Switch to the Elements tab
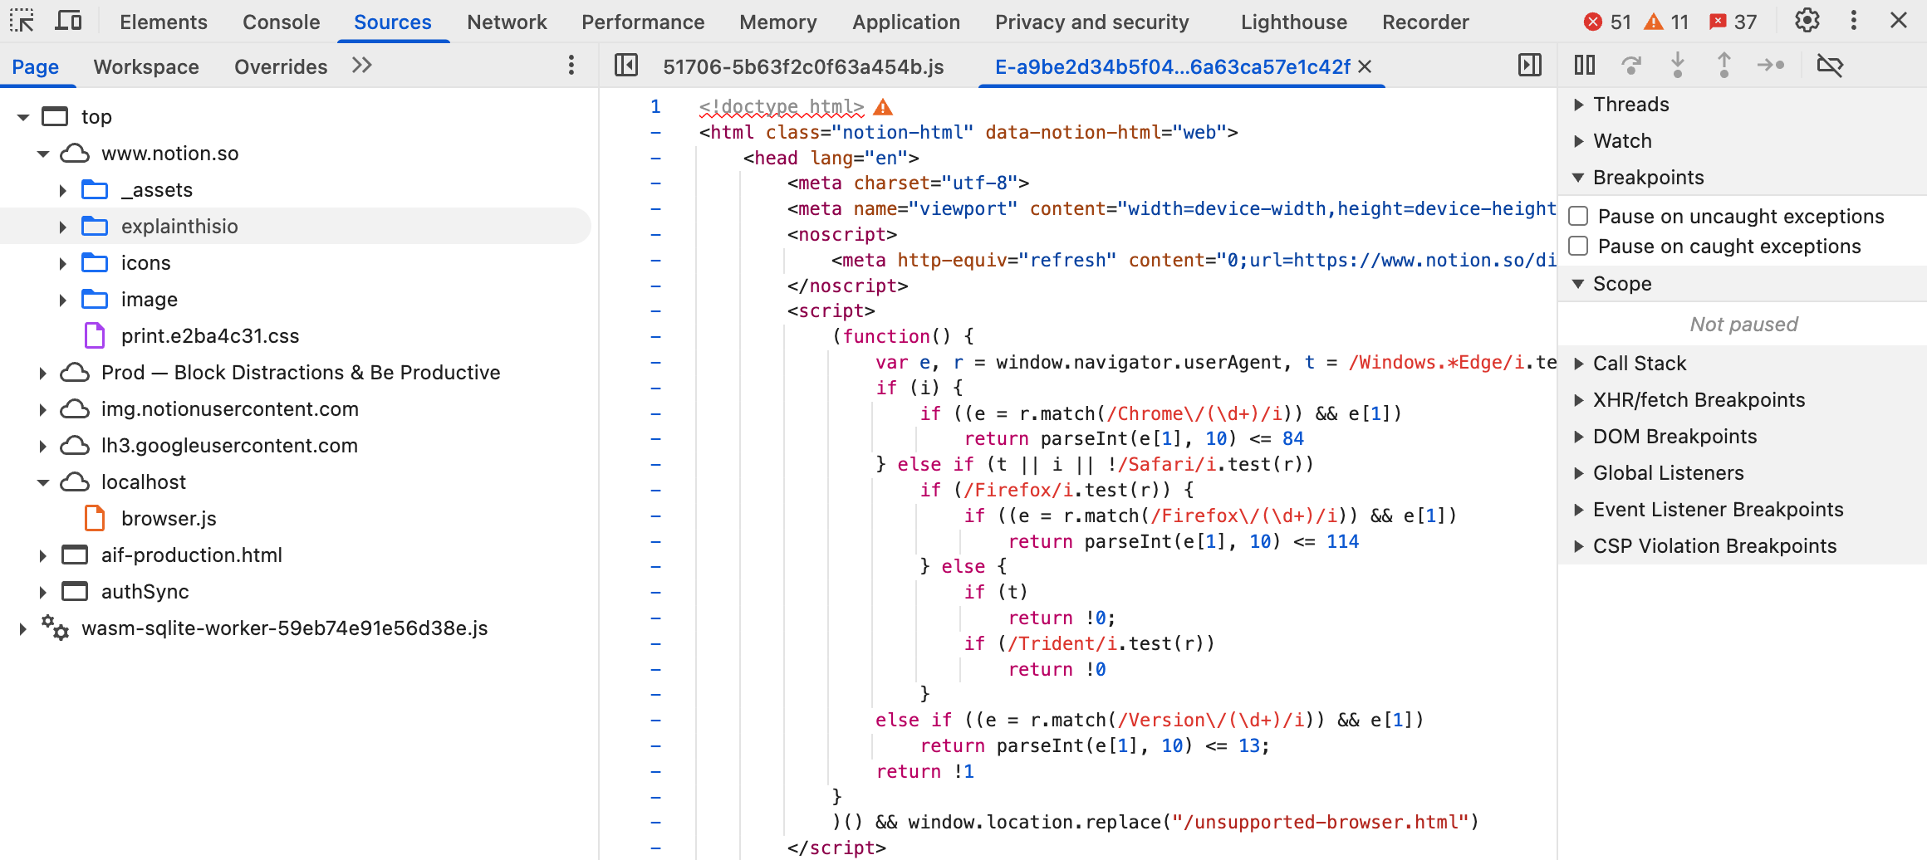Viewport: 1927px width, 860px height. (x=164, y=22)
